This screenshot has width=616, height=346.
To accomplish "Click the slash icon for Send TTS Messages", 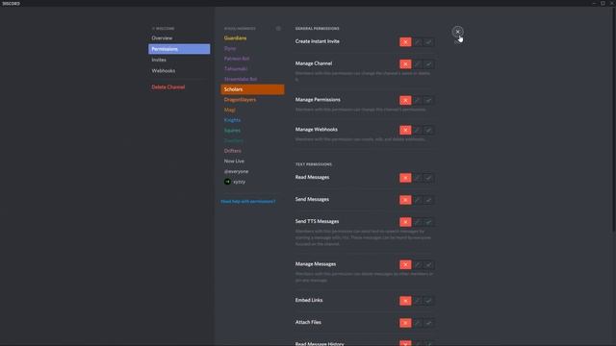I will [417, 222].
